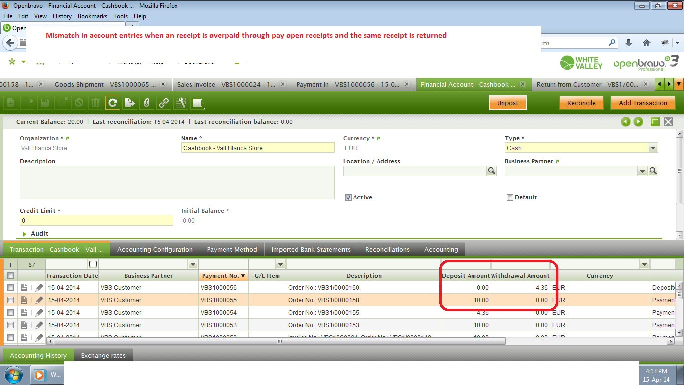The image size is (684, 385).
Task: Click the wrench customize form icon
Action: [180, 103]
